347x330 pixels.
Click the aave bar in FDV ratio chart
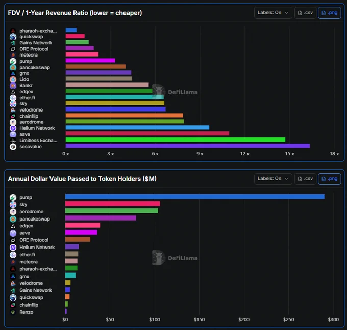(147, 133)
